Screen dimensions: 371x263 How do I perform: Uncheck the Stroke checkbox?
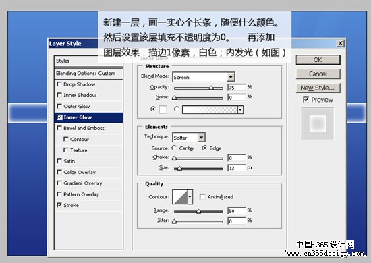coord(59,205)
